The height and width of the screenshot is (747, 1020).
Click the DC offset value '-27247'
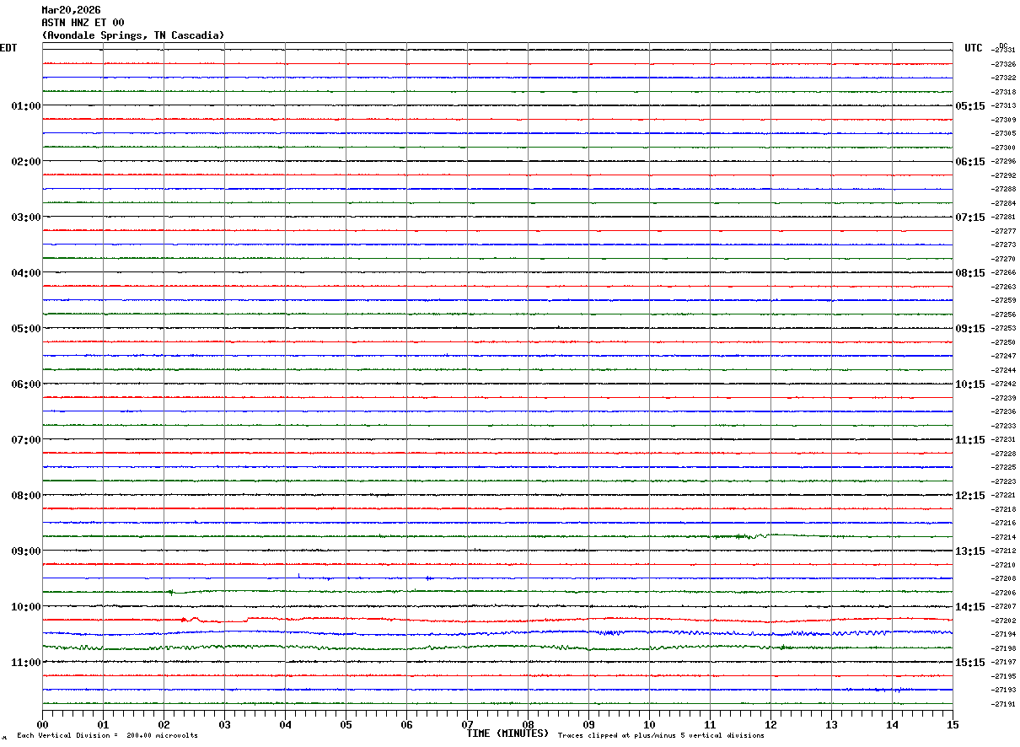[x=1003, y=357]
